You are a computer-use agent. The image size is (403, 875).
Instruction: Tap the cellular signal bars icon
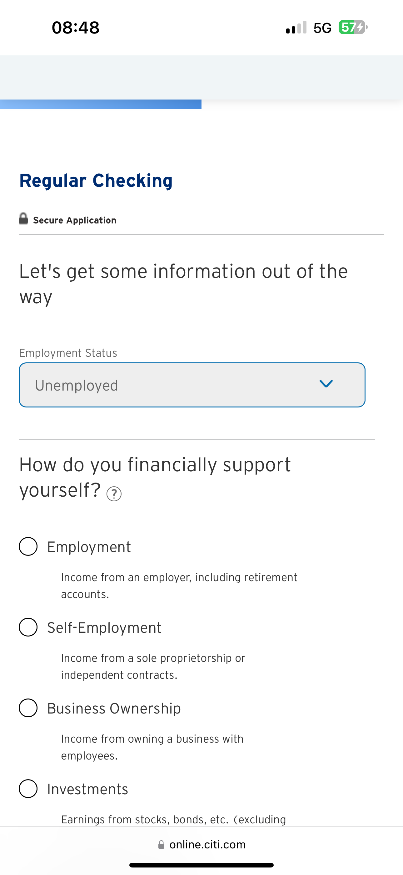(x=296, y=28)
